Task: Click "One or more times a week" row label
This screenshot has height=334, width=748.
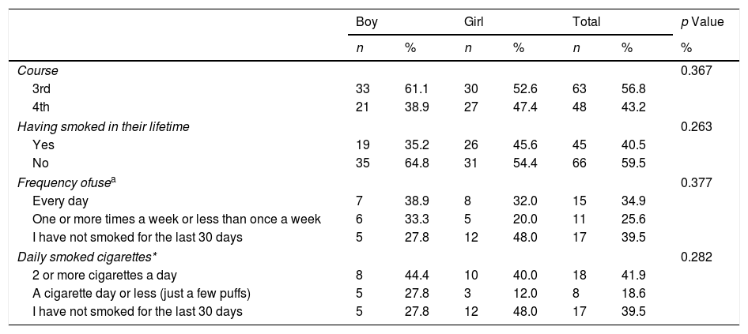Action: 176,219
